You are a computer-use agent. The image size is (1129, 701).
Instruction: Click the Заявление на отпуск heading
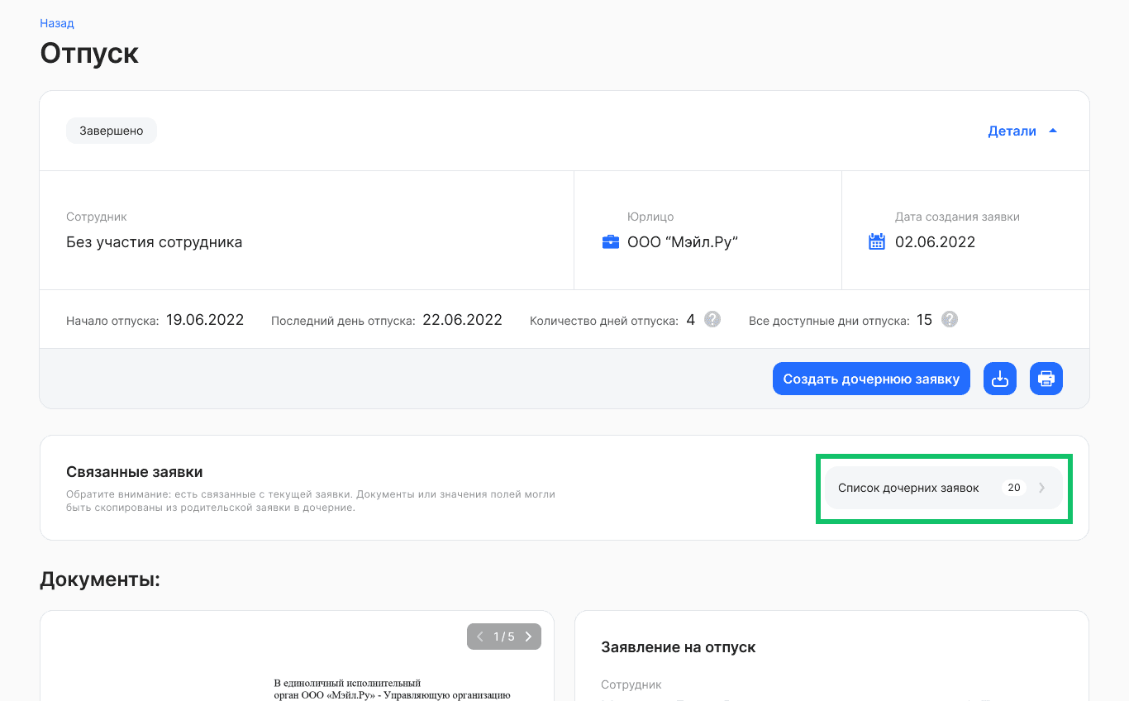[x=679, y=647]
